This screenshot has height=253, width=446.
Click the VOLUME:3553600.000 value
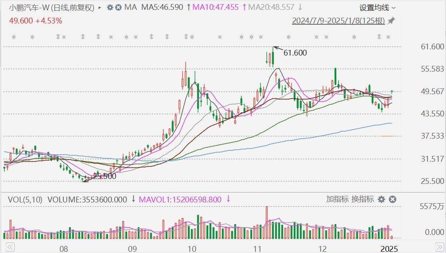pyautogui.click(x=87, y=200)
